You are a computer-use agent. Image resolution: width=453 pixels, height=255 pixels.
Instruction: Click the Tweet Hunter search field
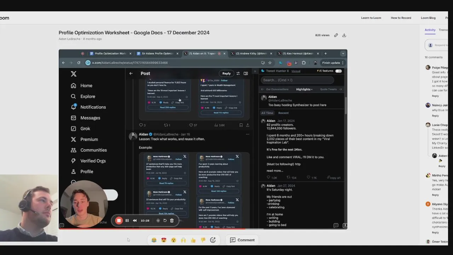pos(297,80)
